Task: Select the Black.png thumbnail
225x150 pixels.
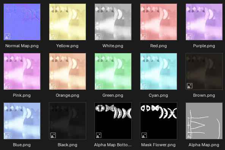Action: [x=68, y=121]
